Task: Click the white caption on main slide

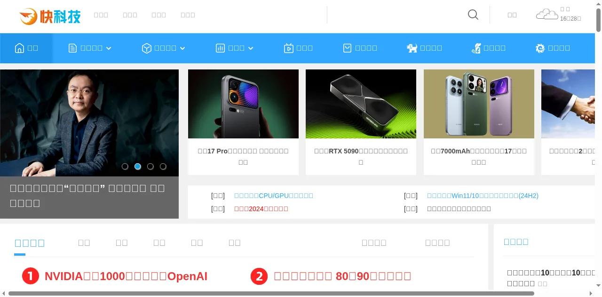Action: click(x=87, y=196)
